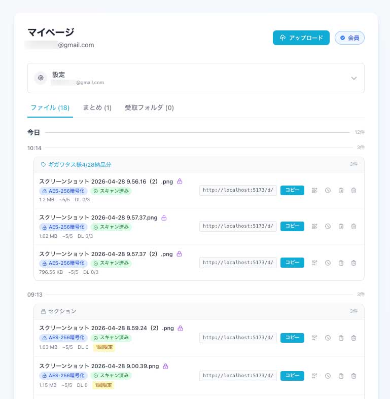Click purple lock icon beside 9.56.16 (2).png
The height and width of the screenshot is (399, 390).
(x=180, y=182)
